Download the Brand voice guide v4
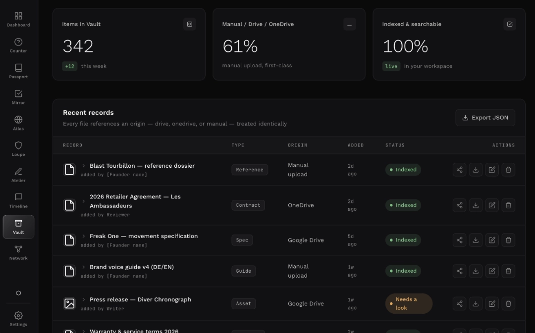This screenshot has height=333, width=535. (476, 271)
